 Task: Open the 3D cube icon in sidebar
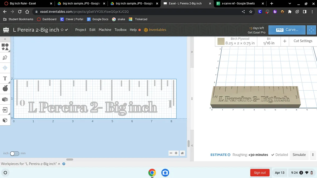point(5,120)
